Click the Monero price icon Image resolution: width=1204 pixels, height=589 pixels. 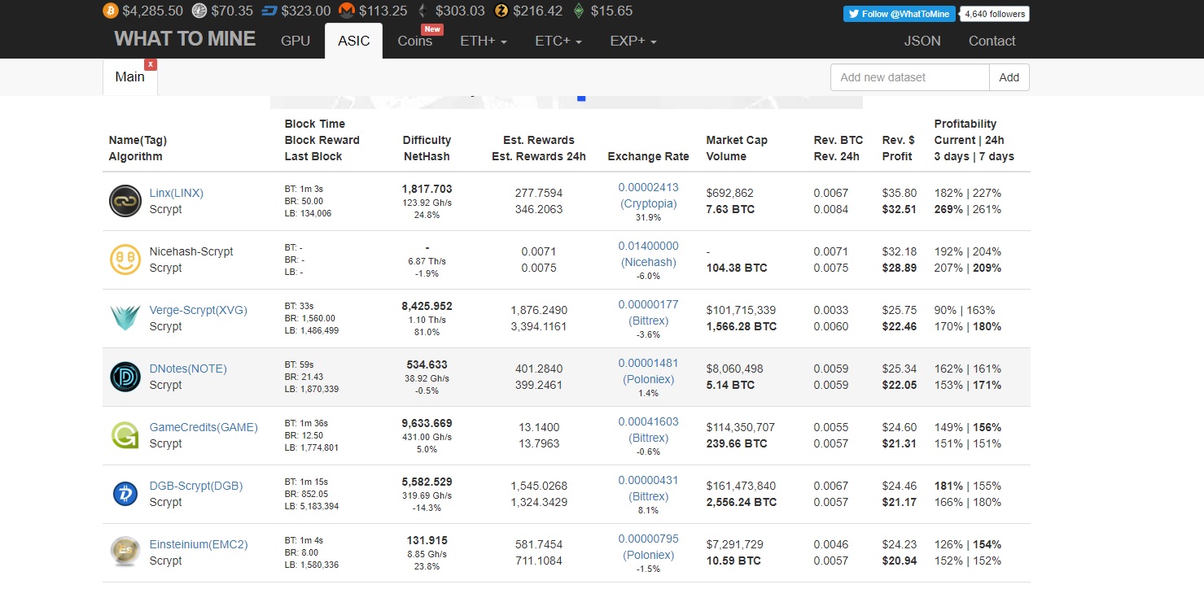point(346,11)
